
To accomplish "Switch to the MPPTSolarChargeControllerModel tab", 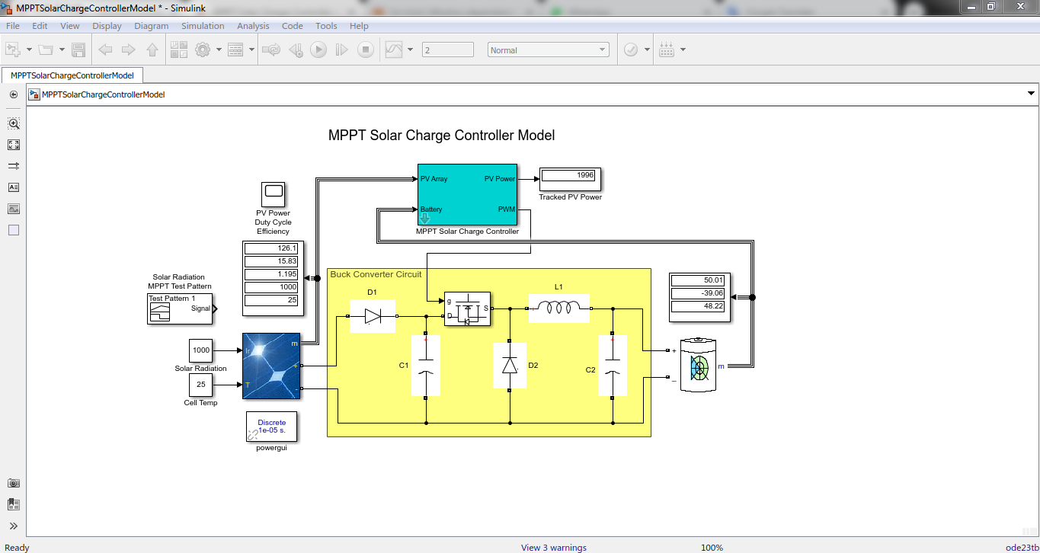I will 72,75.
